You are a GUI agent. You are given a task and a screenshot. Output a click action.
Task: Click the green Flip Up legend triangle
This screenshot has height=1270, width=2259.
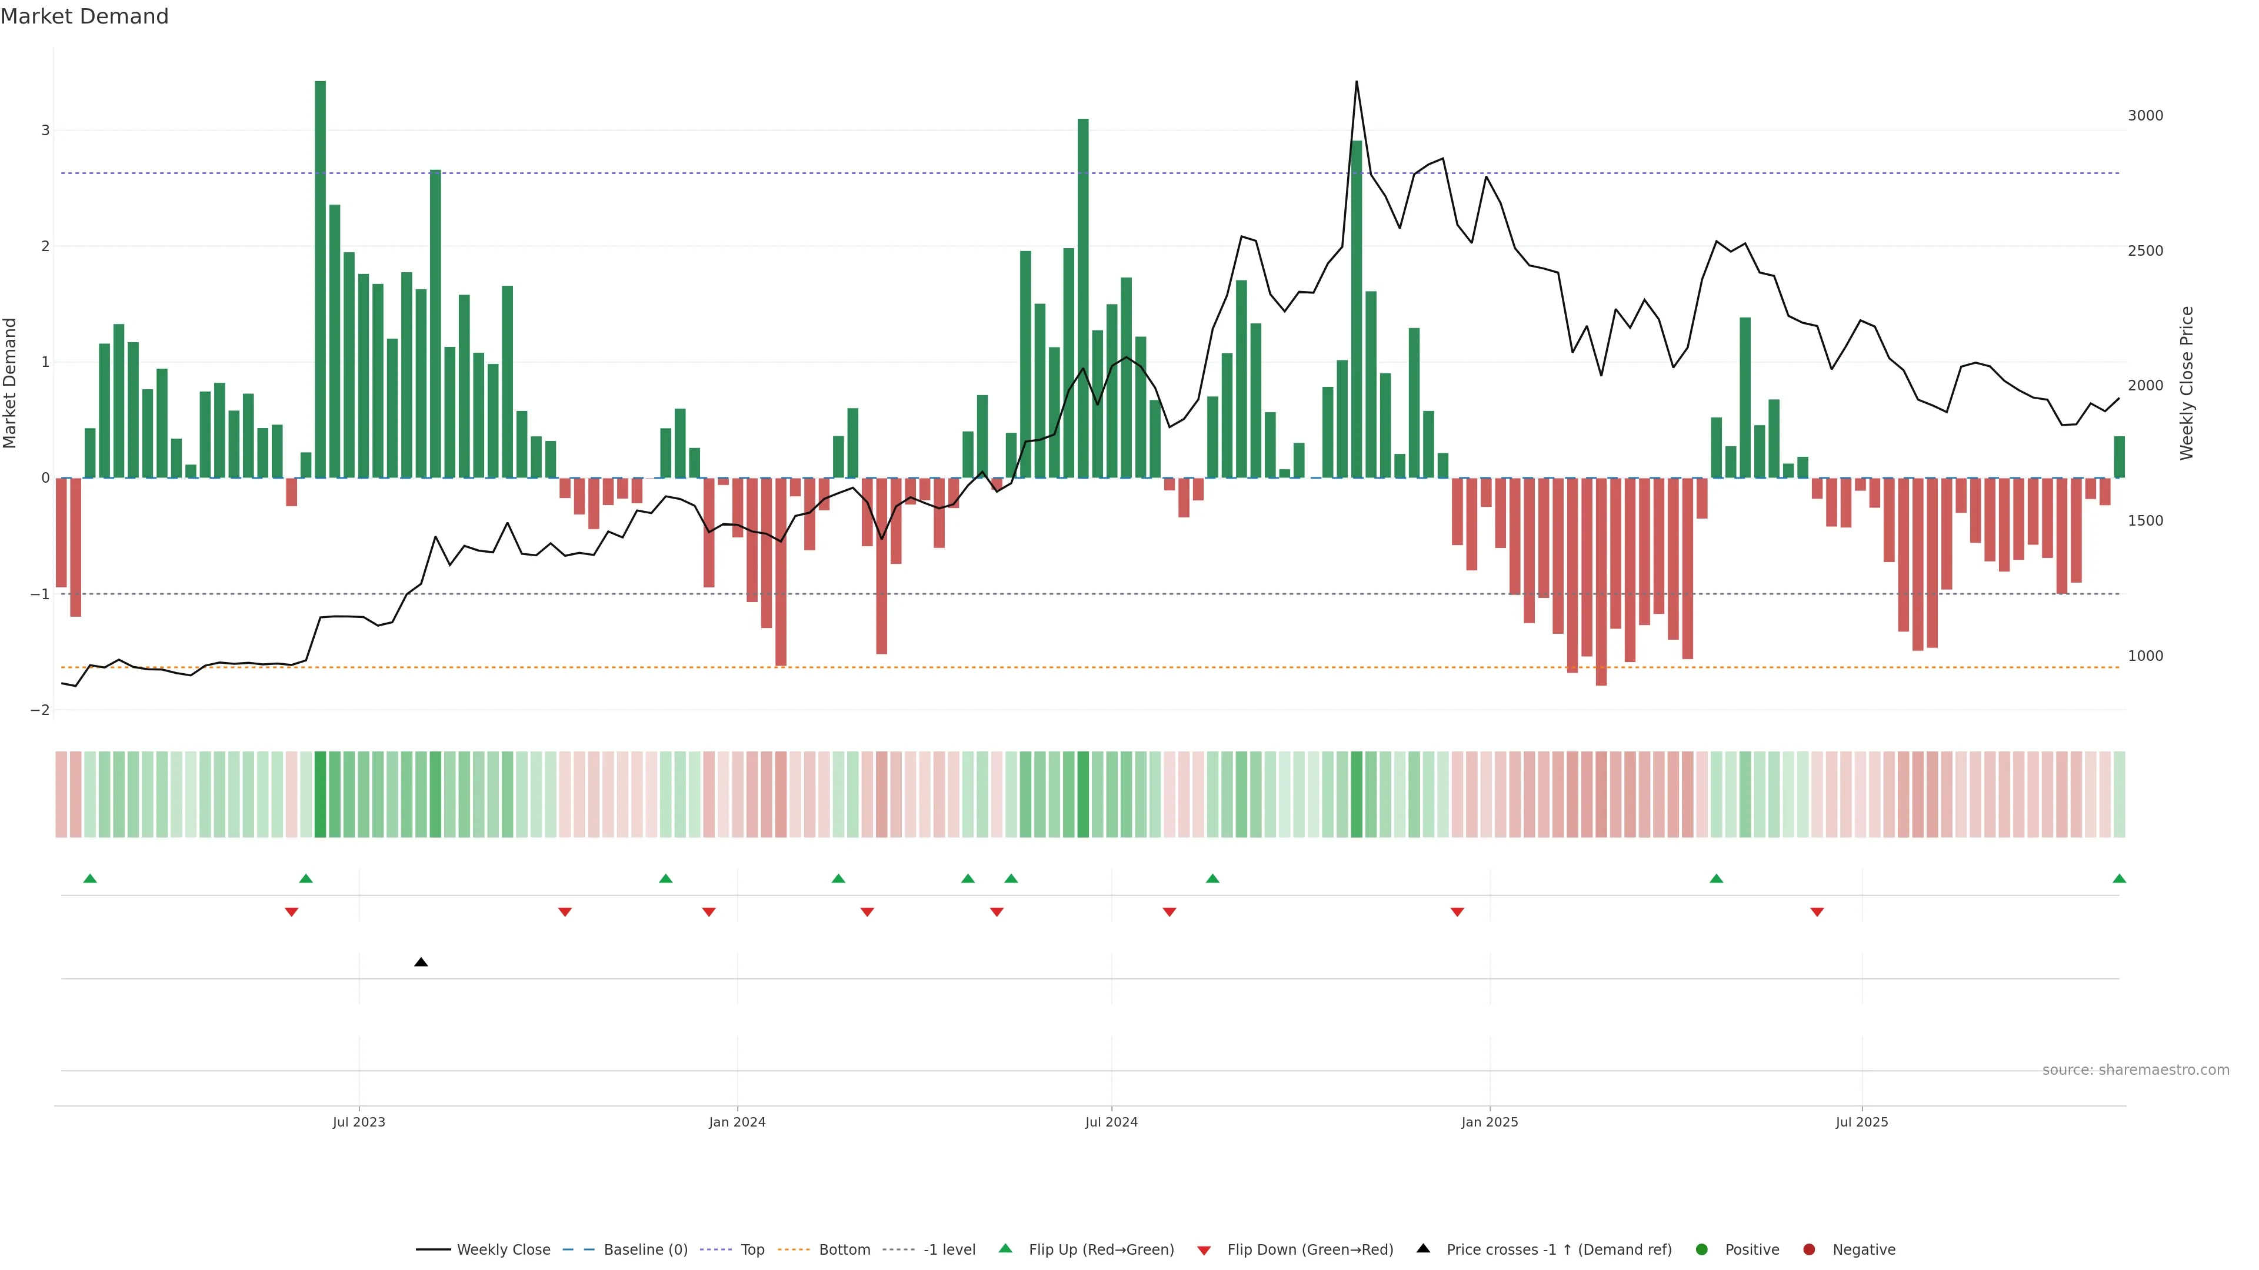pyautogui.click(x=1005, y=1248)
